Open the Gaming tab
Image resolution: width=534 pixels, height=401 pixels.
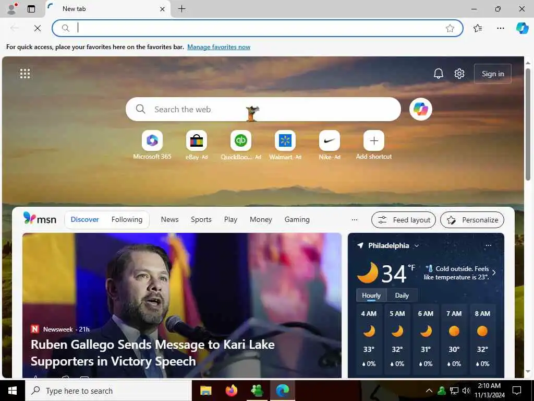point(297,220)
